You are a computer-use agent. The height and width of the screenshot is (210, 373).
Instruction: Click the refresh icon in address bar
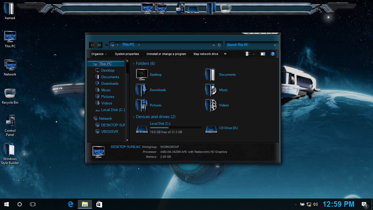point(219,45)
